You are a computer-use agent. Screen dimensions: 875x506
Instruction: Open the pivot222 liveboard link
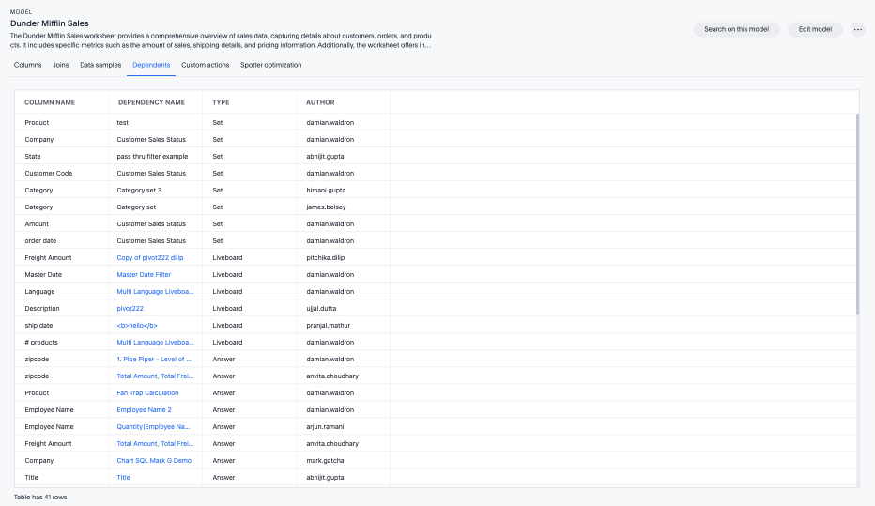point(130,309)
